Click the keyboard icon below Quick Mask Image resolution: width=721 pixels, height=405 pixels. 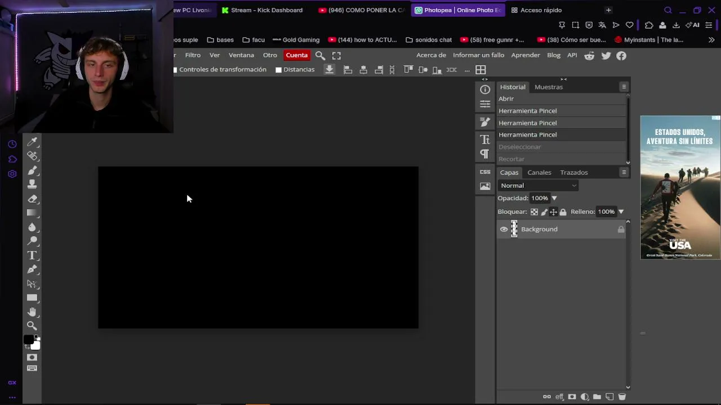(x=32, y=368)
